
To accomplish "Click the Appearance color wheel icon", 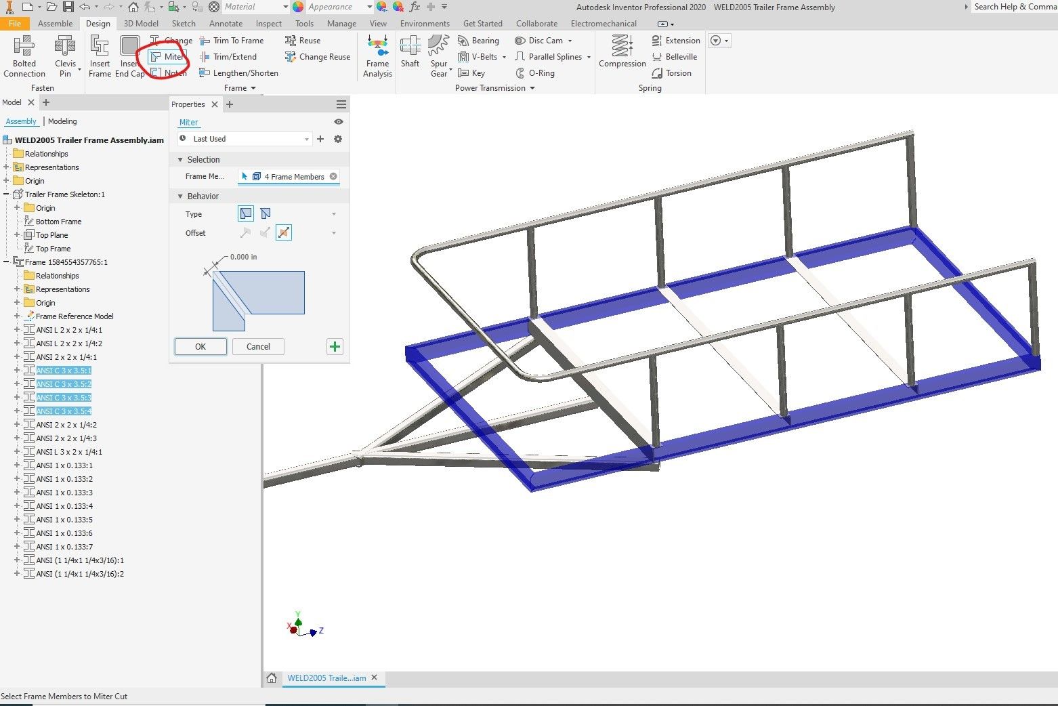I will pos(298,7).
